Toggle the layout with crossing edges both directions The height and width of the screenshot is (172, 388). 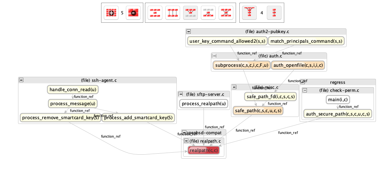(x=226, y=13)
